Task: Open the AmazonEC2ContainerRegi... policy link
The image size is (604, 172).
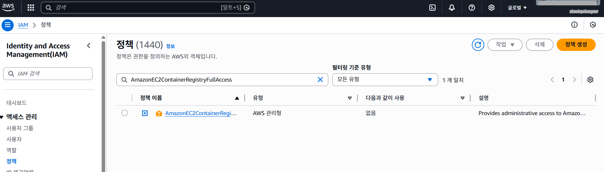Action: pos(201,113)
